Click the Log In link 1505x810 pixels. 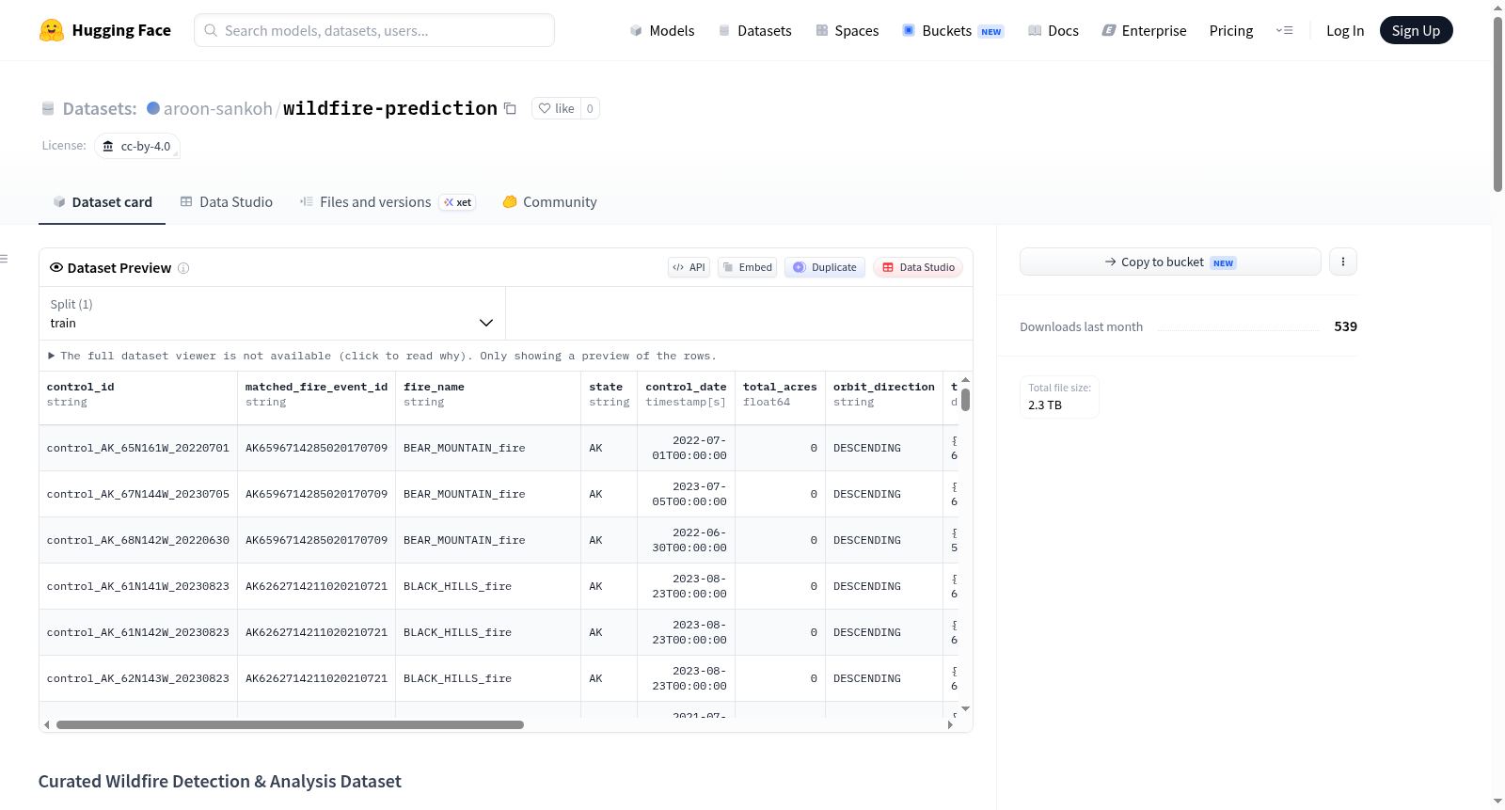[1345, 30]
